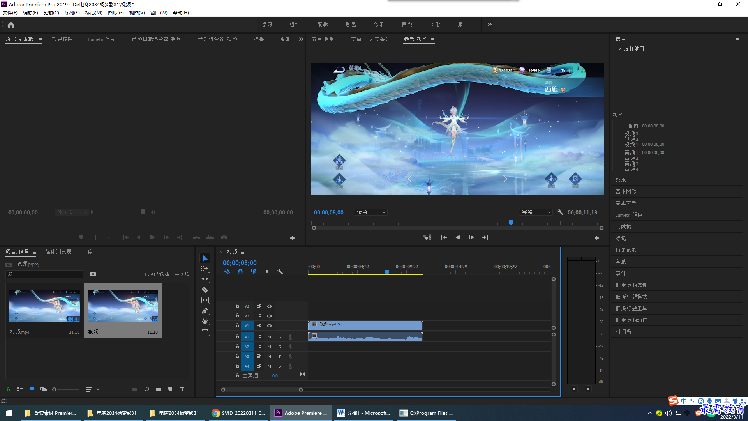Select the Slip tool
Image resolution: width=748 pixels, height=421 pixels.
[x=205, y=300]
